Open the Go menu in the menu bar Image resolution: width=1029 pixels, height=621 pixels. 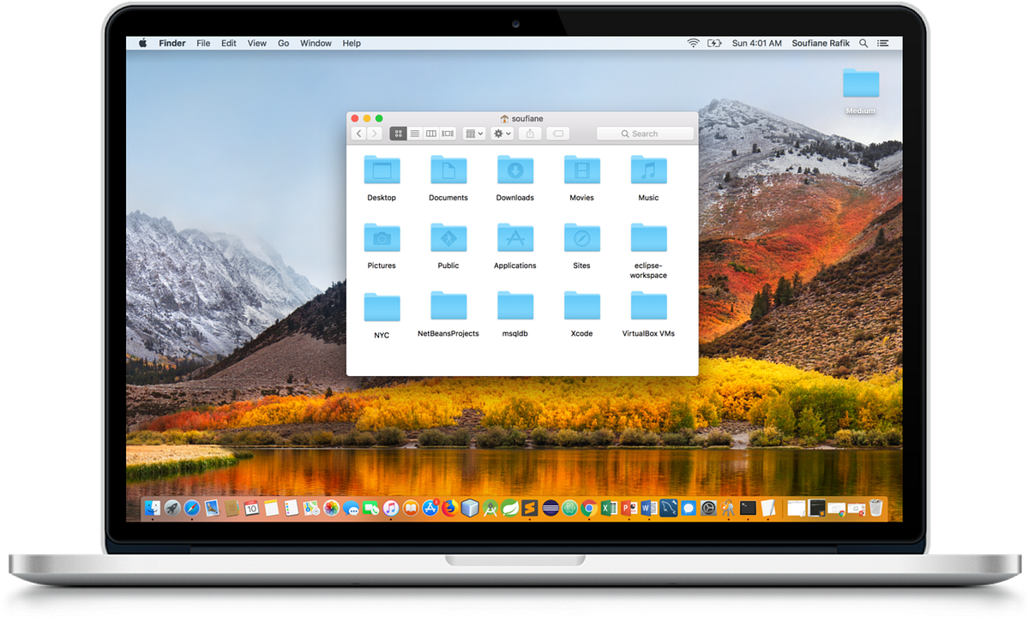[x=283, y=43]
